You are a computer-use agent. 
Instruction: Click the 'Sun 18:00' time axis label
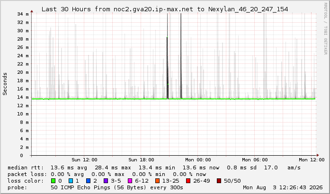[141, 160]
